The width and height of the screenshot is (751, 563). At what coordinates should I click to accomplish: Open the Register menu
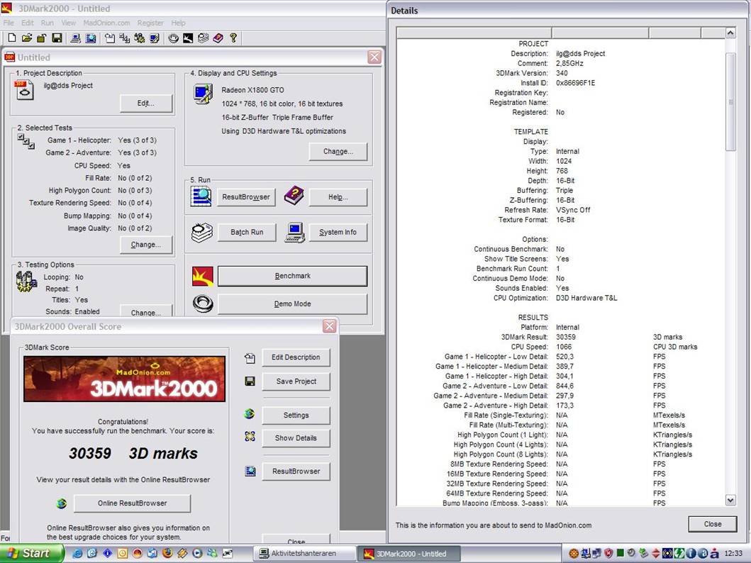click(x=150, y=23)
